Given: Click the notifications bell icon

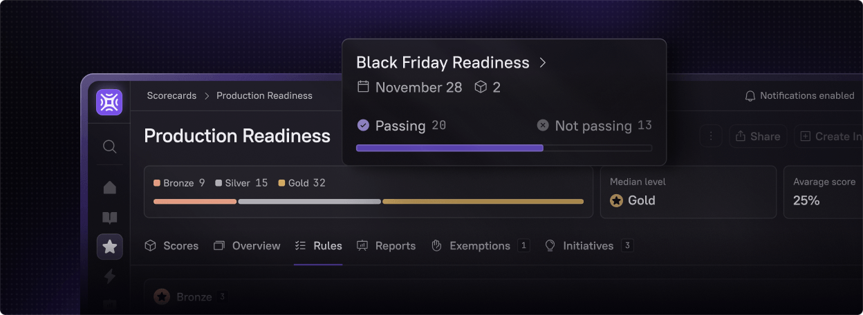Looking at the screenshot, I should coord(750,96).
